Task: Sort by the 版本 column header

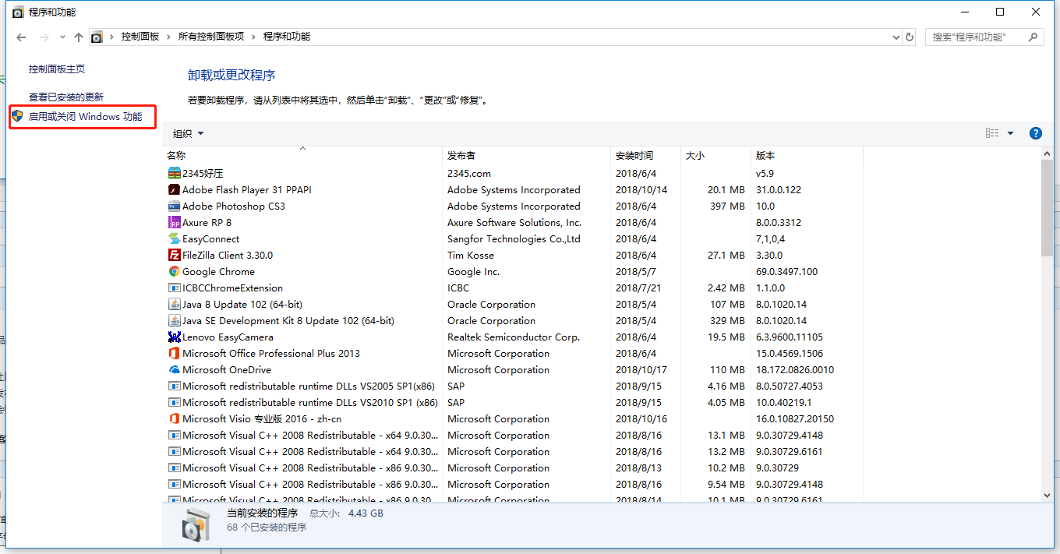Action: point(807,155)
